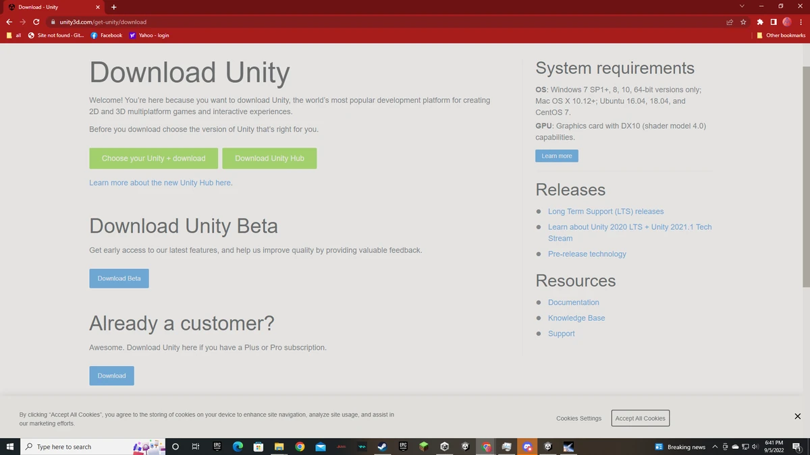The height and width of the screenshot is (455, 810).
Task: Click the Download Unity Hub button
Action: [269, 158]
